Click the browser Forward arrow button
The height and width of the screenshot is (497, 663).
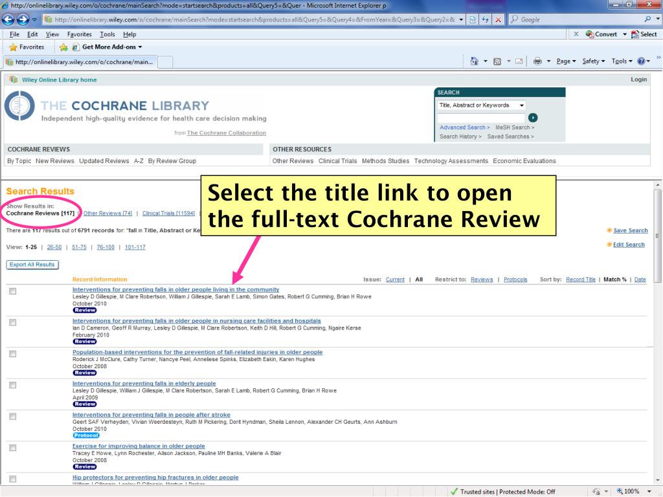23,19
